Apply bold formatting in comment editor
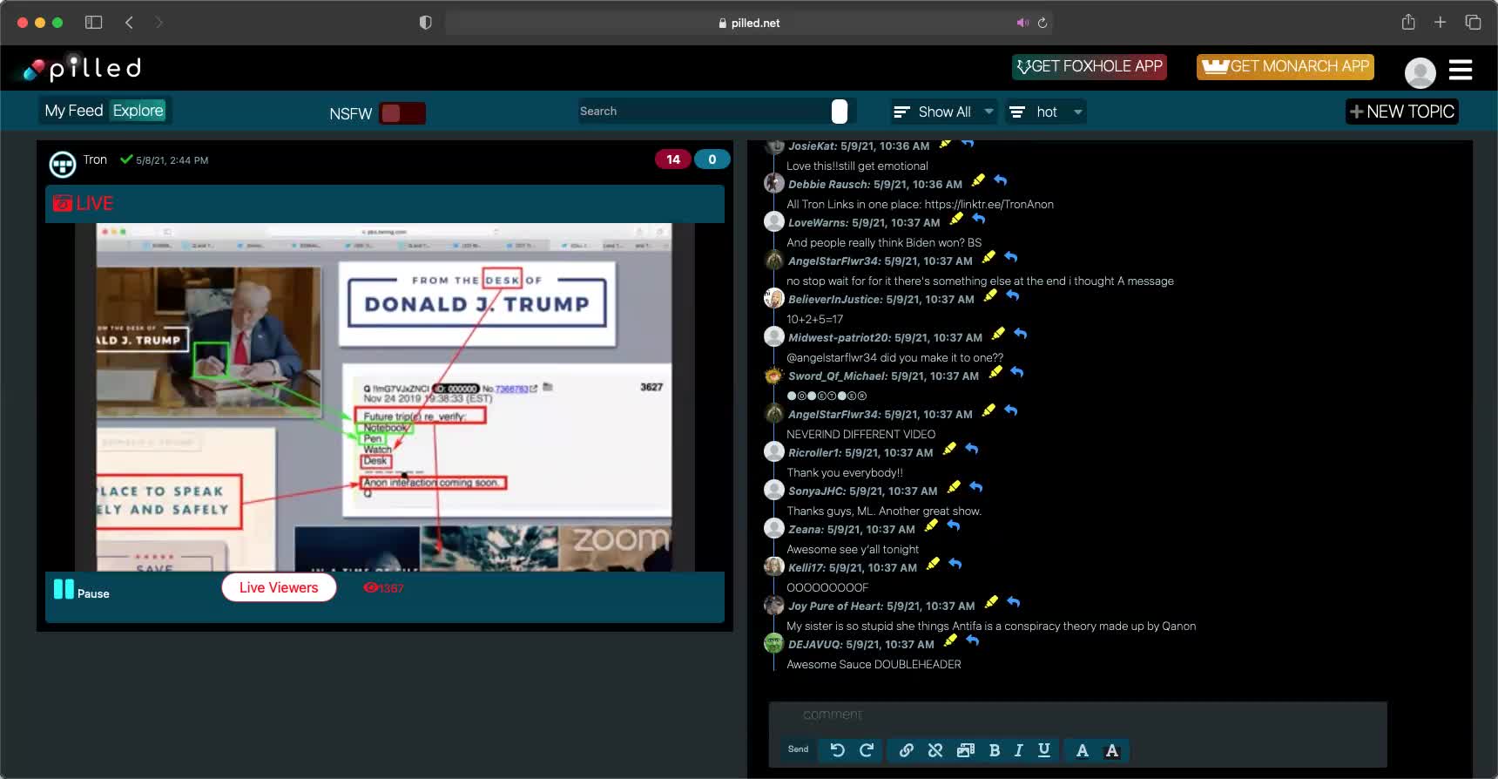Image resolution: width=1498 pixels, height=779 pixels. pyautogui.click(x=995, y=750)
